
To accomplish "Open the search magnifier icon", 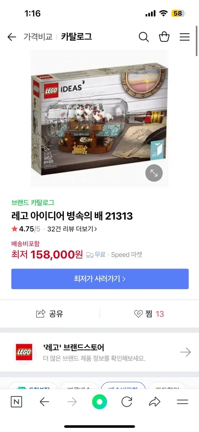I will click(143, 37).
